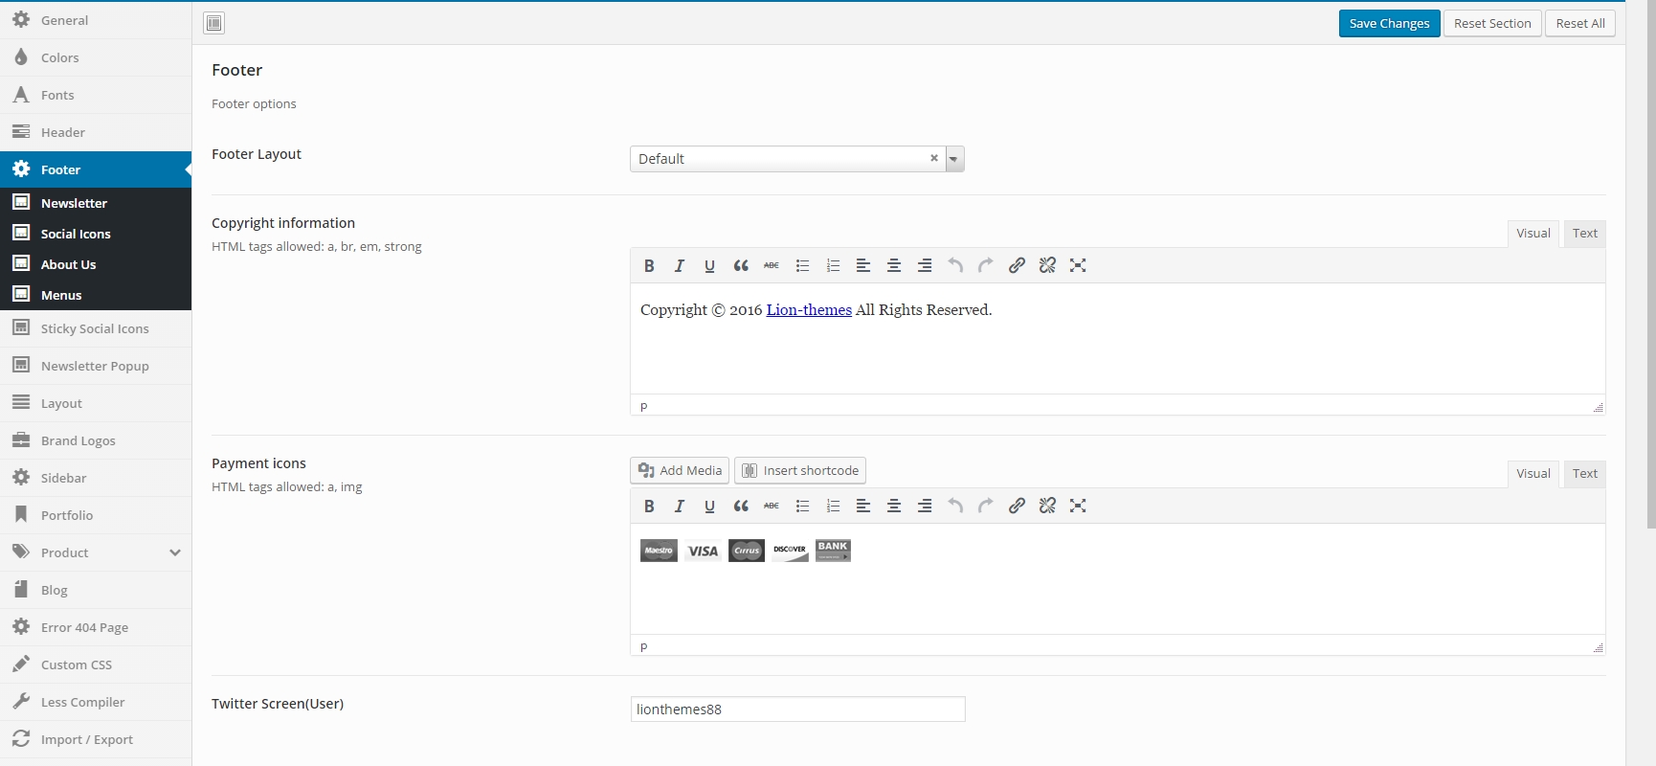Click Bulleted list in Copyright information editor

[802, 265]
